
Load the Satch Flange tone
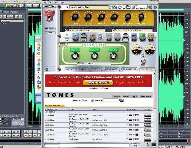point(147,139)
